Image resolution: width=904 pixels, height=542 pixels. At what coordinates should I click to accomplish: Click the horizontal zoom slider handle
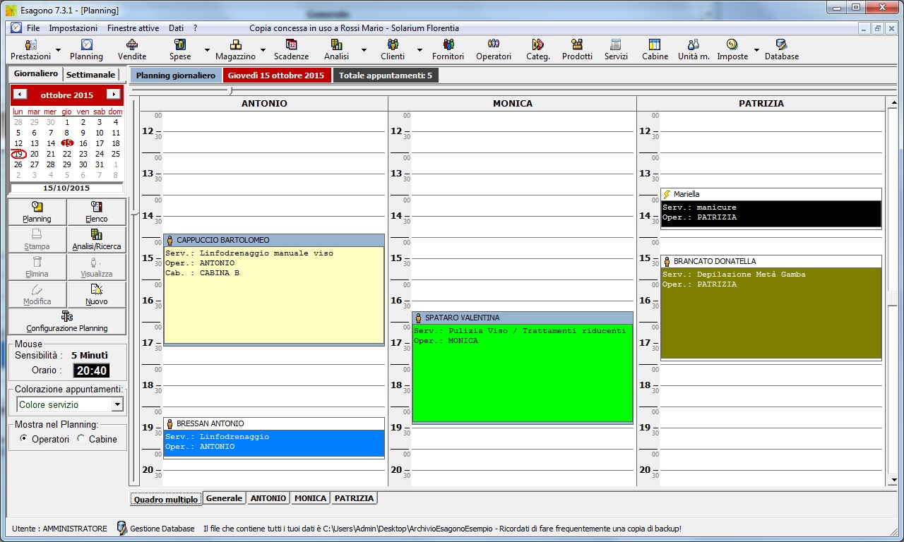point(230,90)
